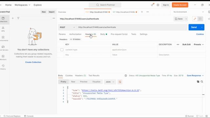Switch to the Pre-request Script tab
The height and width of the screenshot is (118, 210).
[119, 34]
